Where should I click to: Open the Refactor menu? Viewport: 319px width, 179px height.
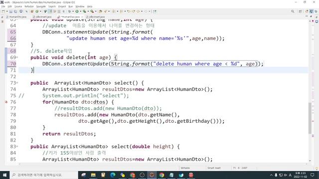tap(29, 6)
